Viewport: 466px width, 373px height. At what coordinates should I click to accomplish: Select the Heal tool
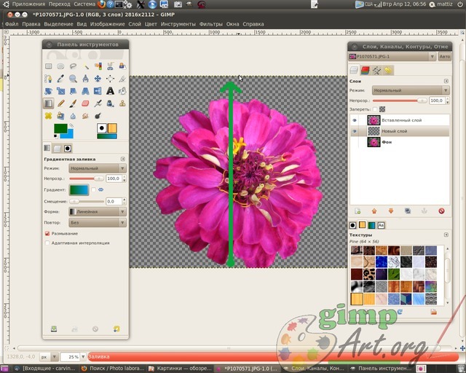(x=49, y=116)
